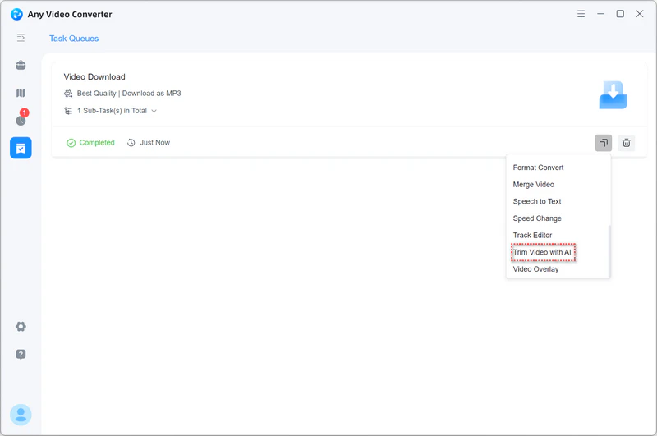The height and width of the screenshot is (436, 657).
Task: Pick Speech to Text option
Action: pos(537,202)
